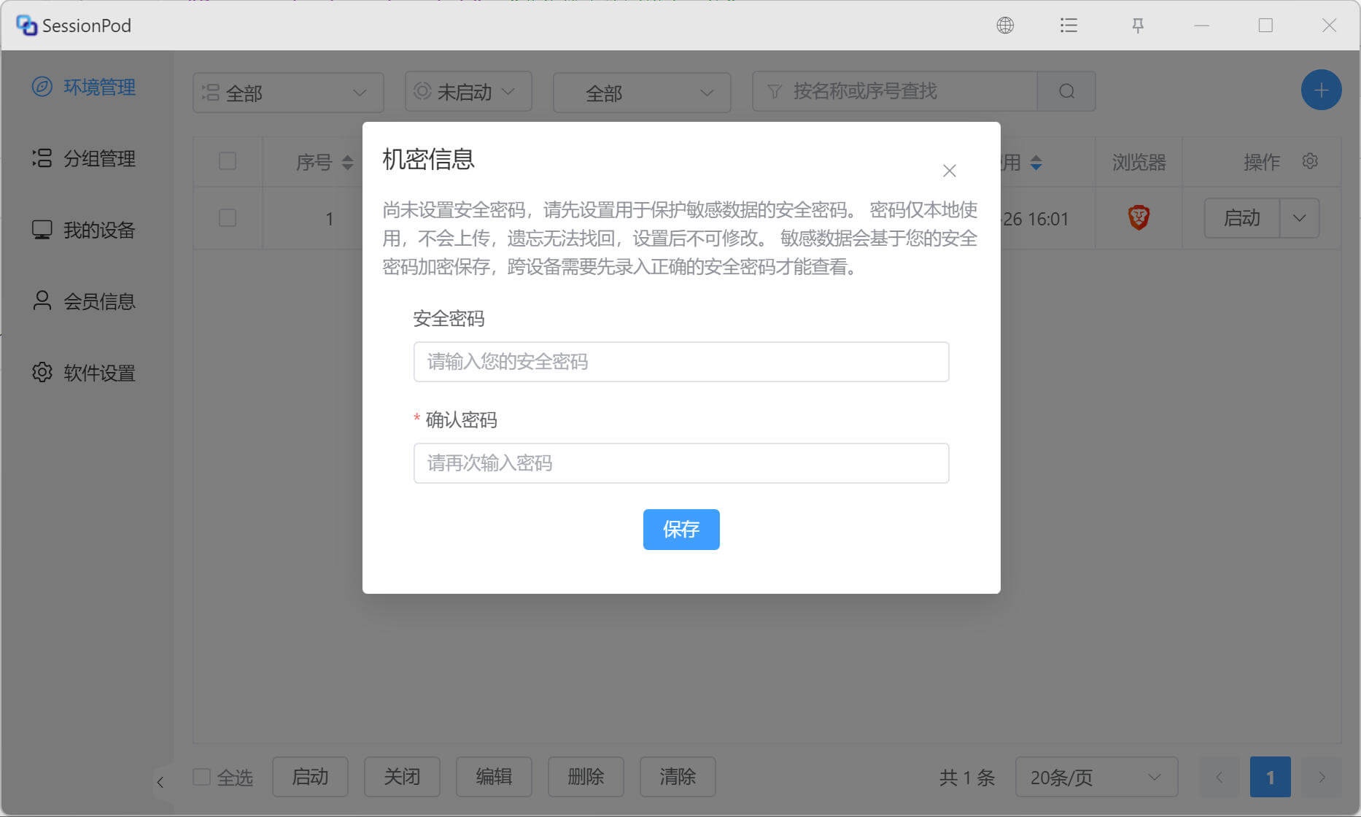Open the language globe icon
Viewport: 1361px width, 817px height.
point(1005,26)
